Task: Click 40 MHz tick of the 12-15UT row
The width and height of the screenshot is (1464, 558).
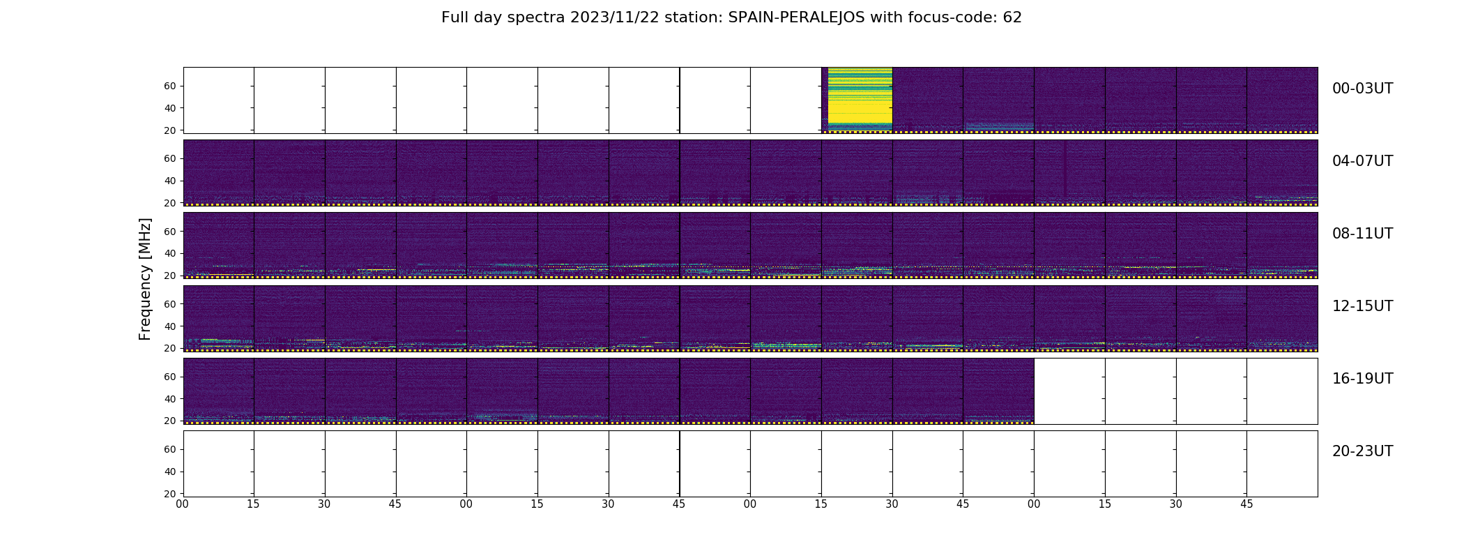Action: click(170, 326)
